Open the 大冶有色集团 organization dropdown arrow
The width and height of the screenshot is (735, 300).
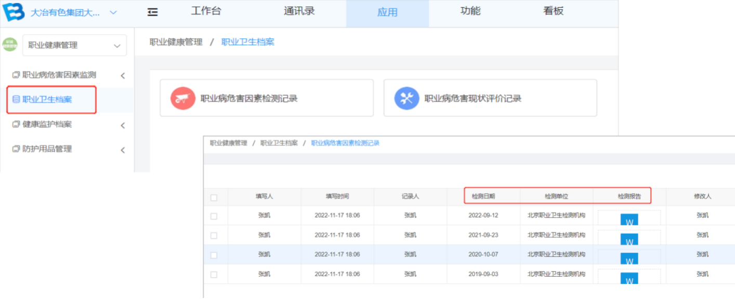click(x=113, y=12)
